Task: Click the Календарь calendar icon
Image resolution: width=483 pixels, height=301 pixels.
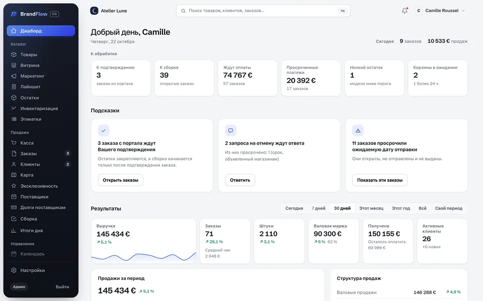Action: coord(14,254)
